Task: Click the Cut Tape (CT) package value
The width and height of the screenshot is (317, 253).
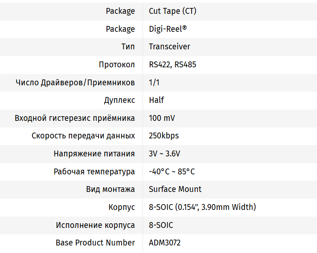Action: pyautogui.click(x=172, y=11)
